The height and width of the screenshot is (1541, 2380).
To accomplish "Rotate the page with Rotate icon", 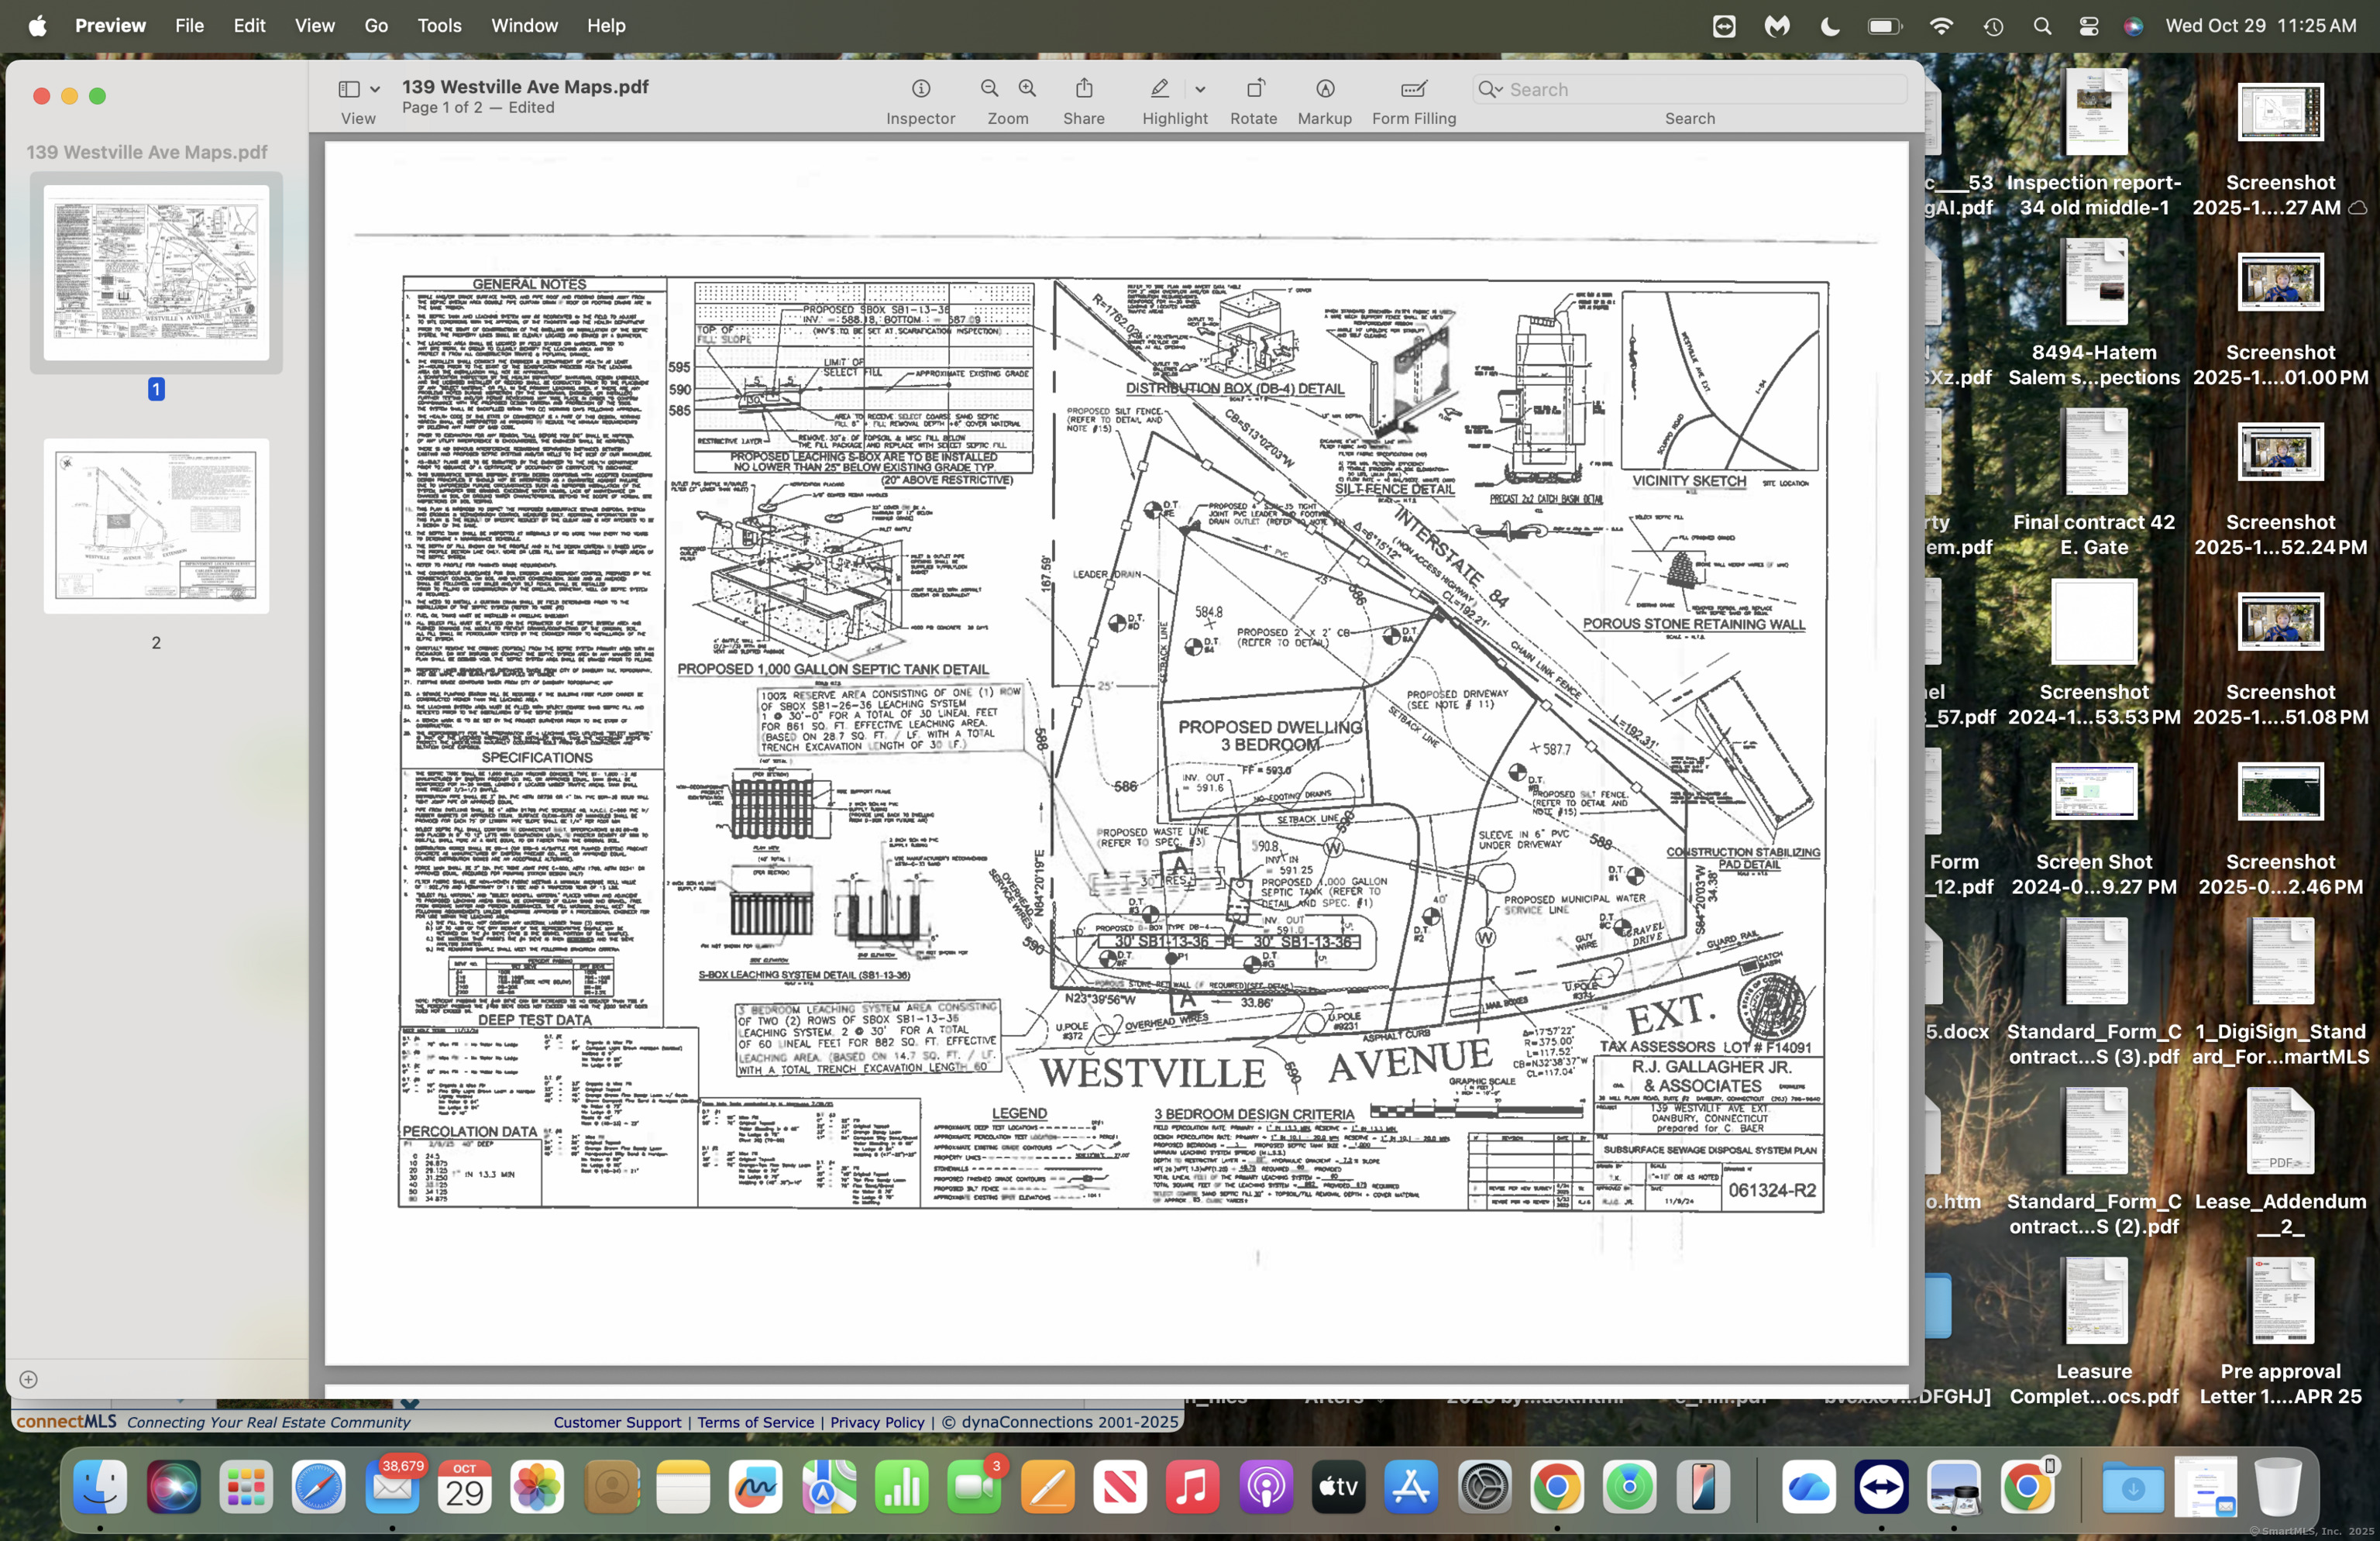I will coord(1254,89).
